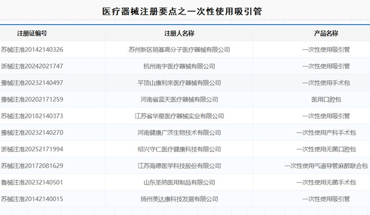Screen dimensions: 370x215
Task: Select registration number 鲁械注准20232140501
Action: [32, 182]
